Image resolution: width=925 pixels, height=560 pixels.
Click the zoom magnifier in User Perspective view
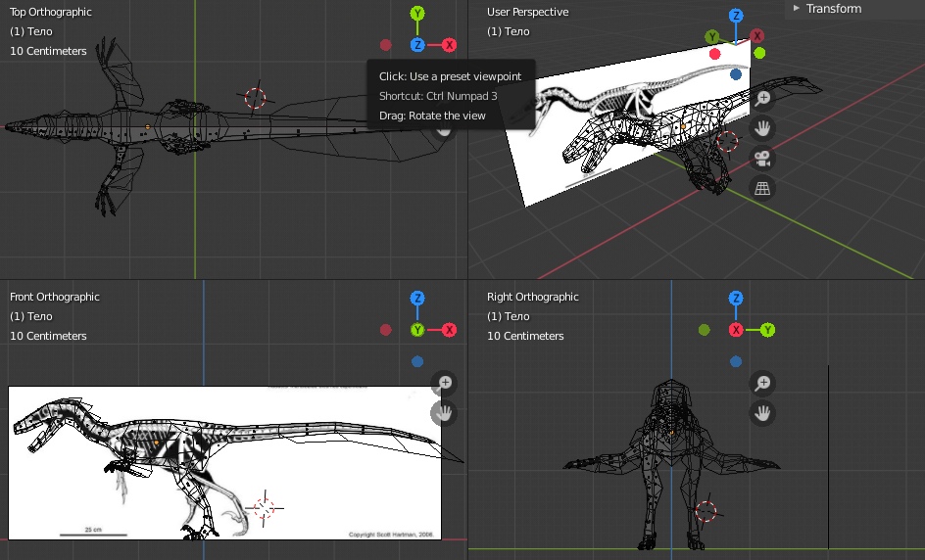[762, 98]
